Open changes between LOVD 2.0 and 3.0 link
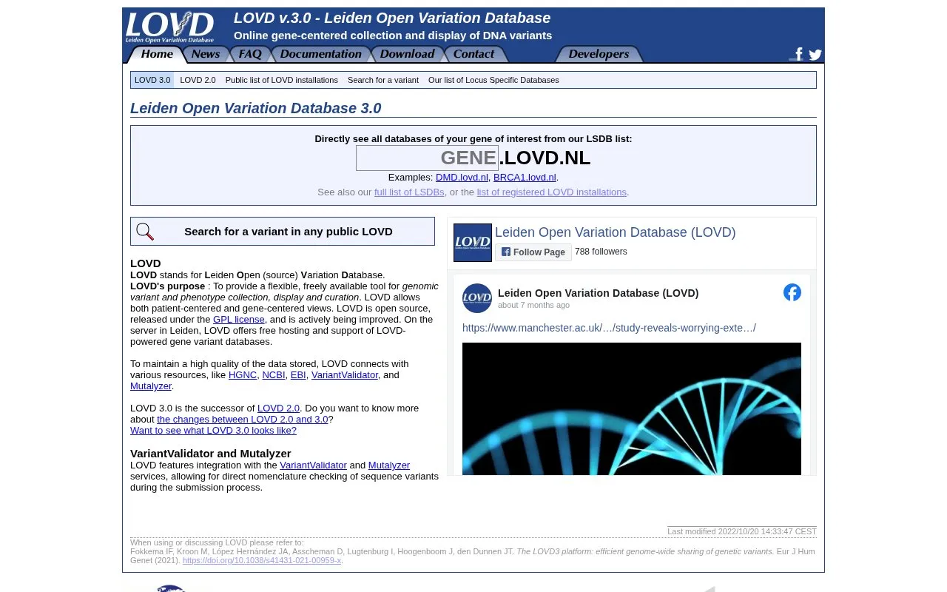947x592 pixels. 243,420
